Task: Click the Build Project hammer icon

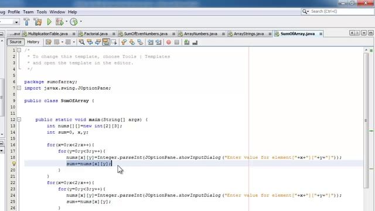Action: coord(26,22)
